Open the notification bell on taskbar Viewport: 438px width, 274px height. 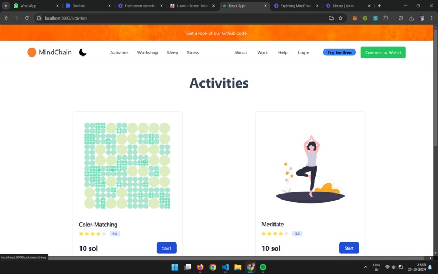coord(430,267)
